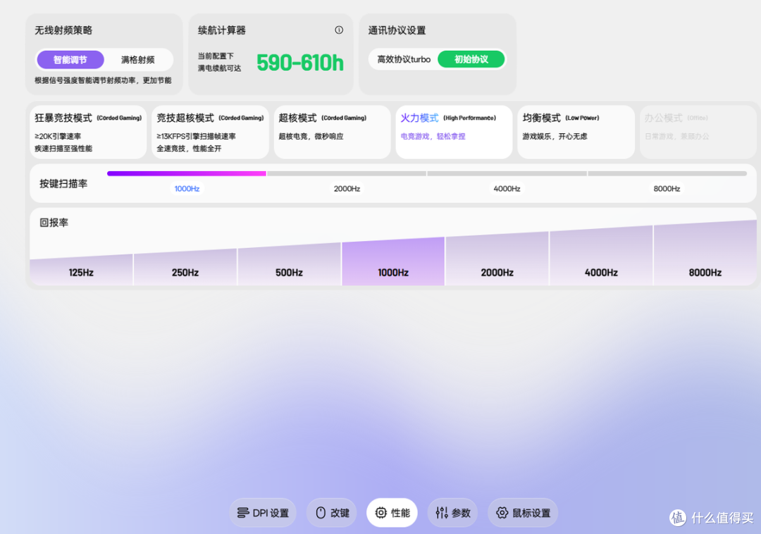This screenshot has width=761, height=534.
Task: Set key scan rate to 4000Hz
Action: (507, 189)
